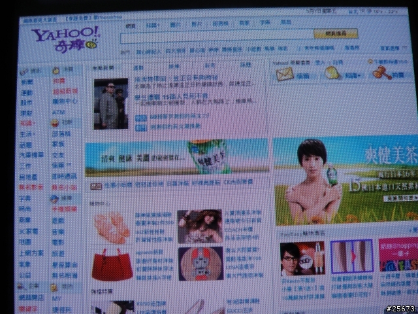Click the 資訊 section icon at sidebar top

coord(24,71)
